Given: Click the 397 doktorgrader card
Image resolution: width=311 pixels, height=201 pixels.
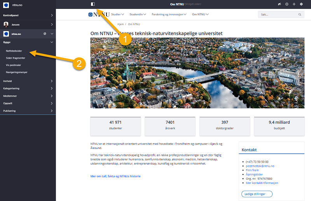Looking at the screenshot, I should pos(225,126).
